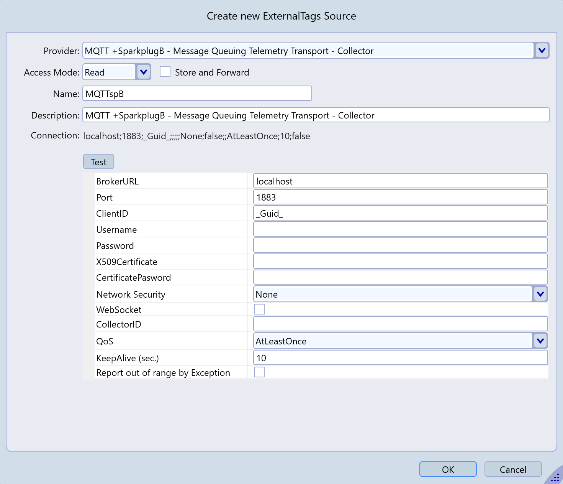This screenshot has height=484, width=563.
Task: Click the Name input field
Action: (197, 94)
